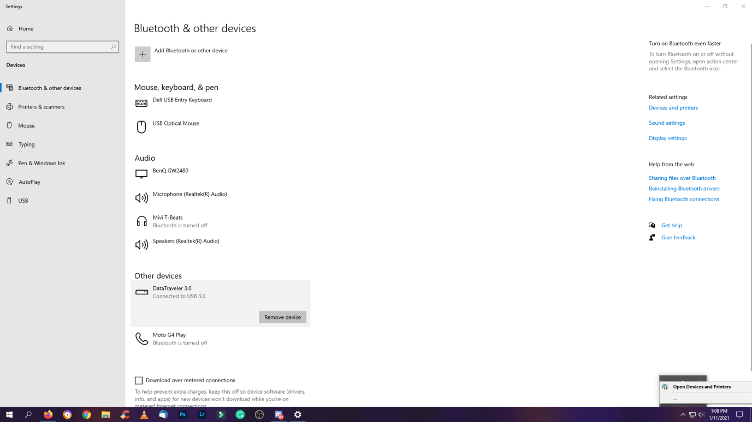Open Sharing files over Bluetooth help link
This screenshot has height=422, width=752.
[682, 178]
